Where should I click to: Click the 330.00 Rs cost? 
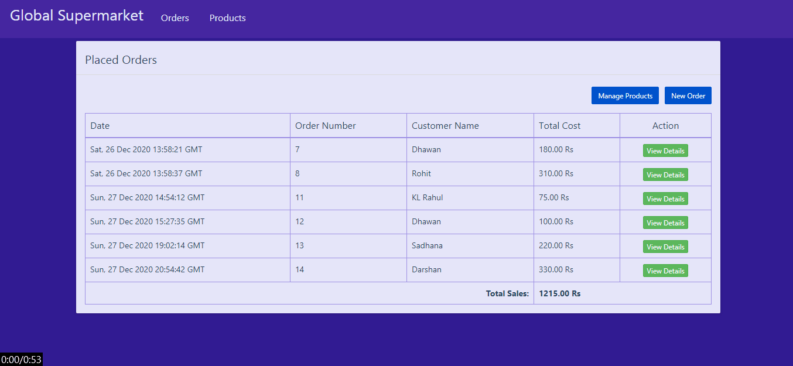pyautogui.click(x=556, y=270)
